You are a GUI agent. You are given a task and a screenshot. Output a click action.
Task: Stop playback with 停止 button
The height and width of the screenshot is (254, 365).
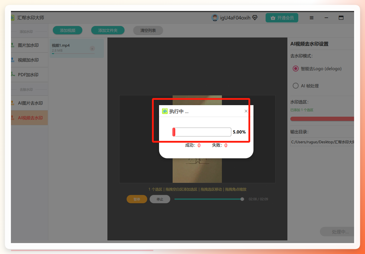(160, 199)
